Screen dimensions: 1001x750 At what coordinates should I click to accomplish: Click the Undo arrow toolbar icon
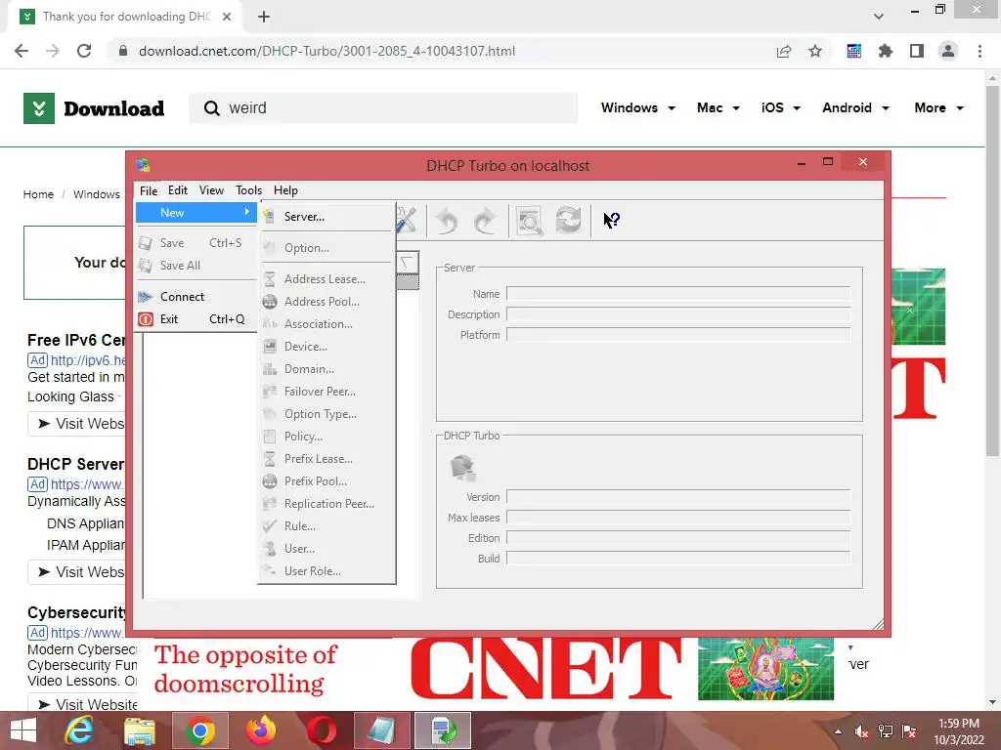coord(446,221)
